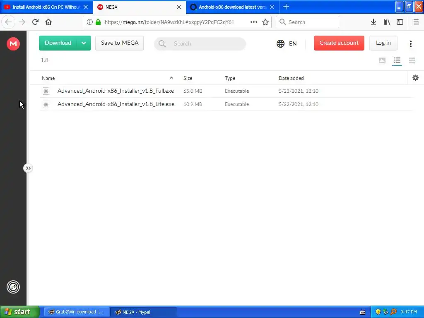424x318 pixels.
Task: Click the browser Search box
Action: tap(308, 22)
